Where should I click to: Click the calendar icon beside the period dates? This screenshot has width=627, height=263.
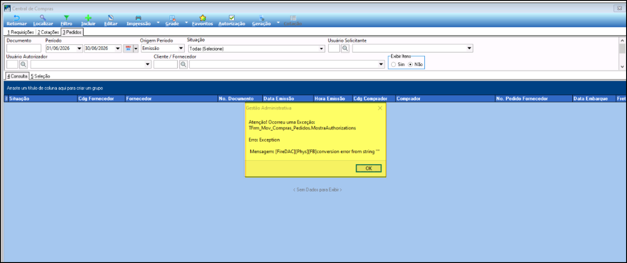click(128, 48)
